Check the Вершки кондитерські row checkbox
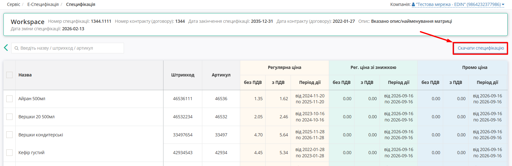Screen dimensions: 512x166 9,135
